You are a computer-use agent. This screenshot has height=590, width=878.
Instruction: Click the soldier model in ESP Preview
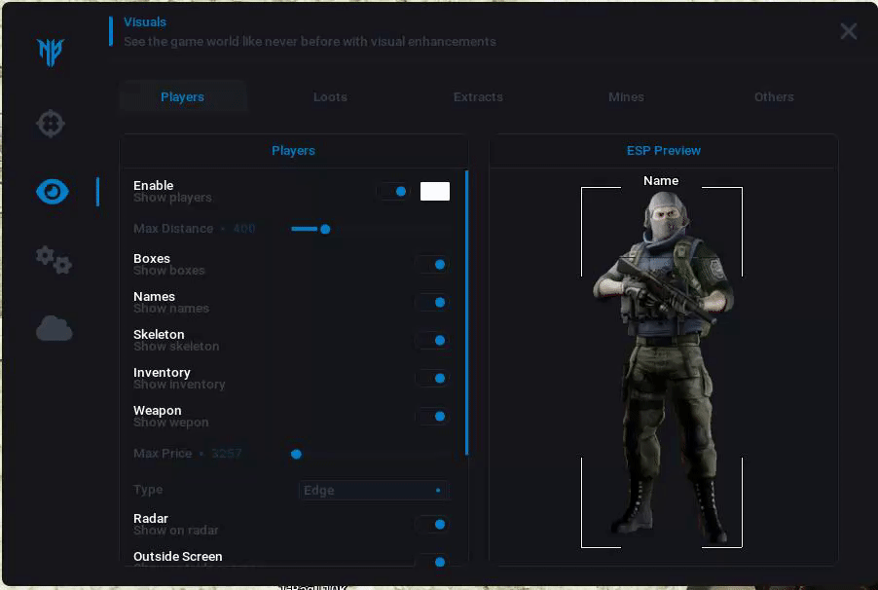point(664,369)
